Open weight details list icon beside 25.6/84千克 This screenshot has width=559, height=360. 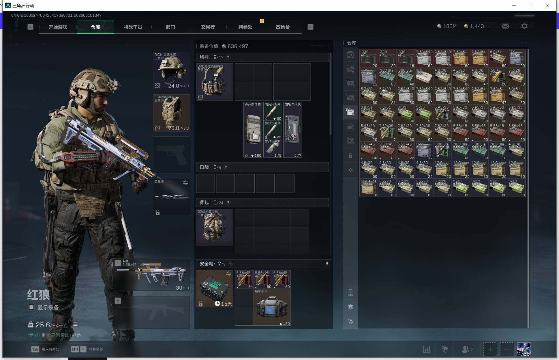click(75, 324)
